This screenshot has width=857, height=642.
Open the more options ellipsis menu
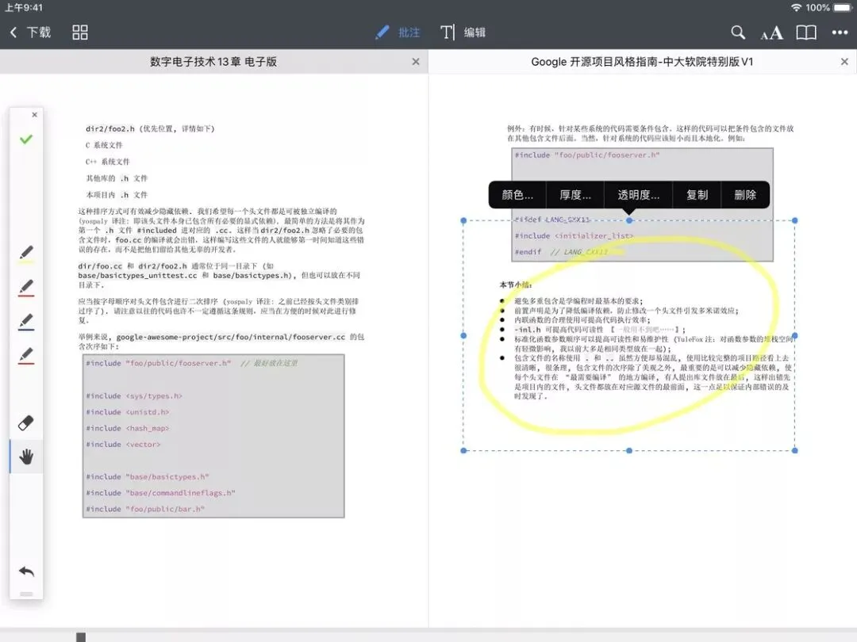coord(840,32)
